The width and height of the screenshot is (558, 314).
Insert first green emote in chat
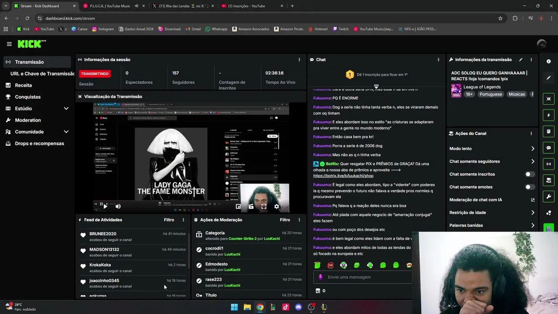317,265
